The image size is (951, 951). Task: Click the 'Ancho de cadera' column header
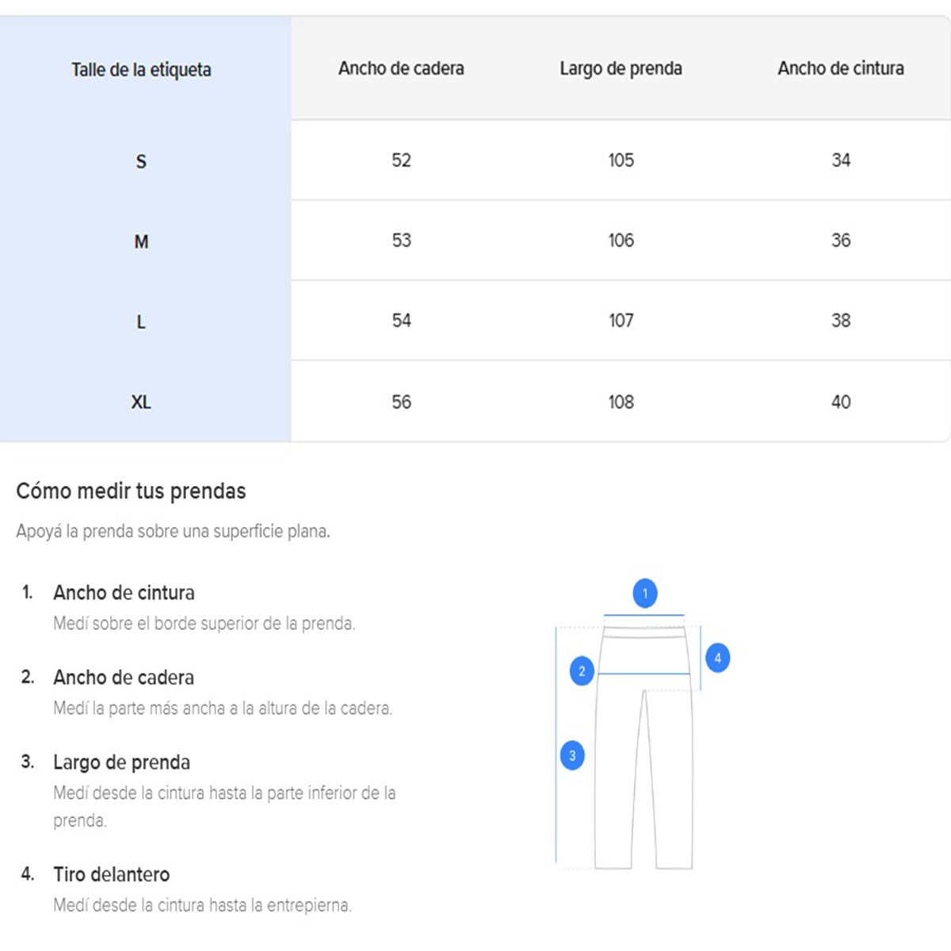click(401, 69)
